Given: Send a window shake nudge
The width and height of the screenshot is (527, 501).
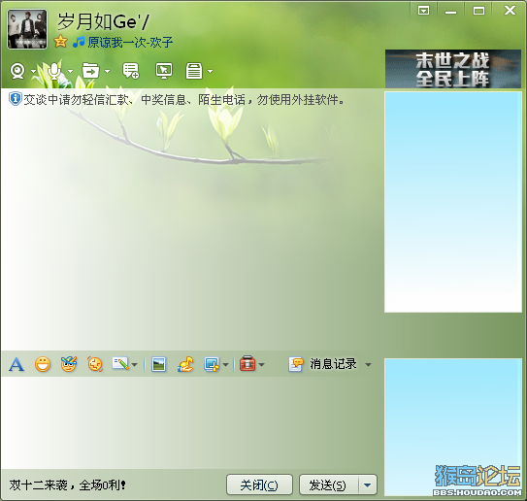Looking at the screenshot, I should point(95,364).
